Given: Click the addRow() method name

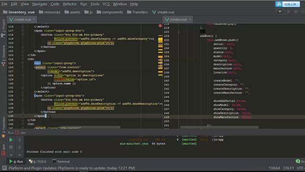Looking at the screenshot, I should (x=206, y=36).
